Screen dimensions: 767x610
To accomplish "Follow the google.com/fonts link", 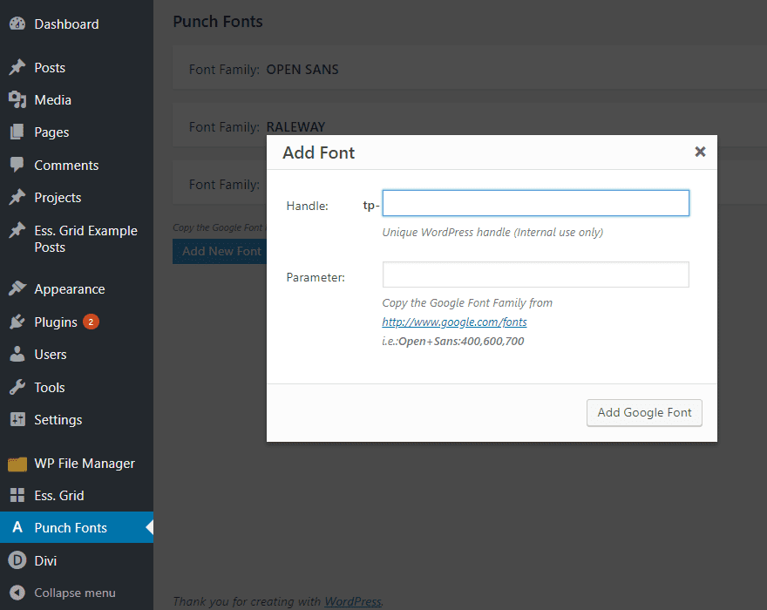I will pyautogui.click(x=454, y=322).
